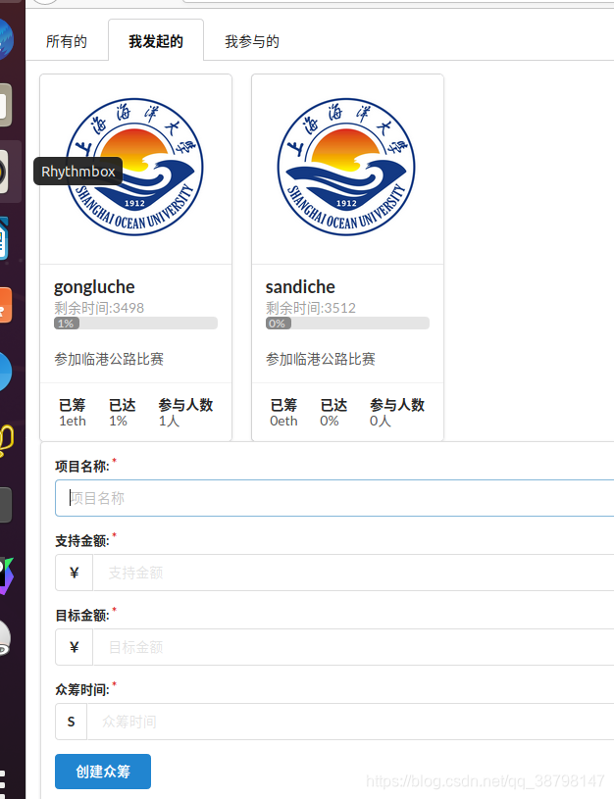Click sandiche description 参加临港公路比赛
The width and height of the screenshot is (614, 799).
321,359
